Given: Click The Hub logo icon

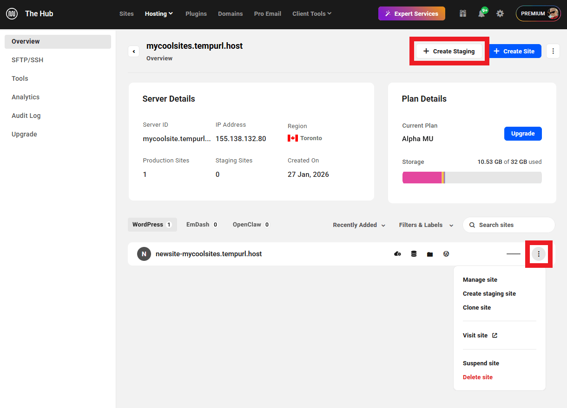Looking at the screenshot, I should tap(12, 13).
